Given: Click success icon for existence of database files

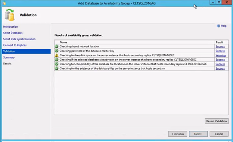Looking at the screenshot, I should click(56, 69).
